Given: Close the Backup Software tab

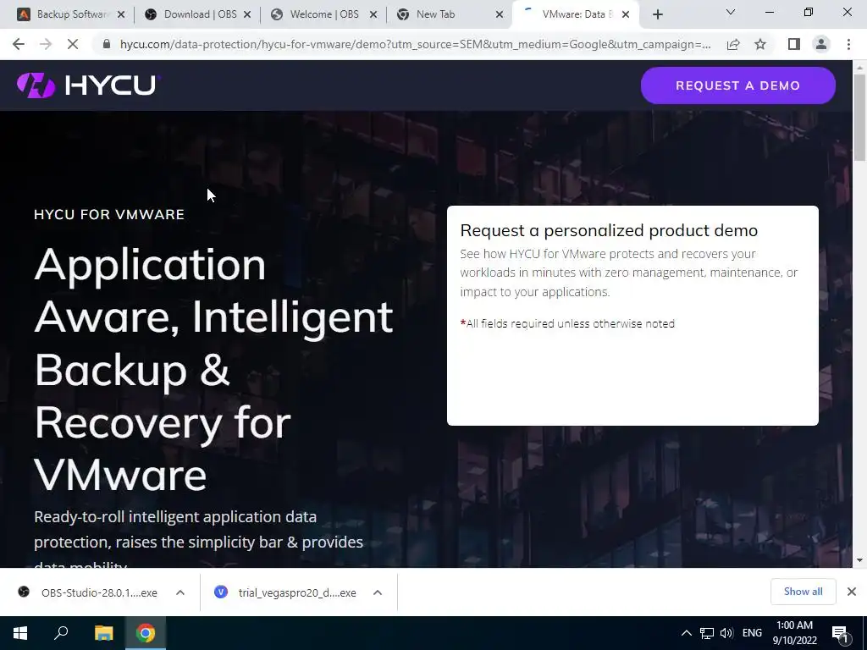Looking at the screenshot, I should [x=121, y=15].
